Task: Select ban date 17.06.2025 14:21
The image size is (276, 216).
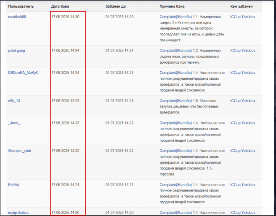Action: (x=65, y=185)
